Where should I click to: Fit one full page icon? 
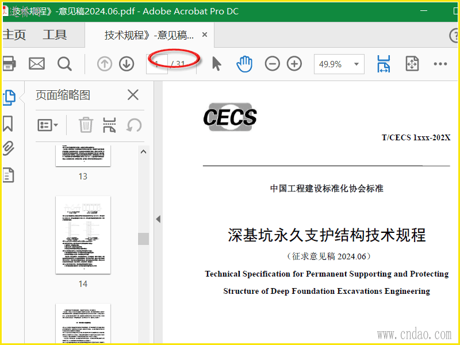point(412,64)
